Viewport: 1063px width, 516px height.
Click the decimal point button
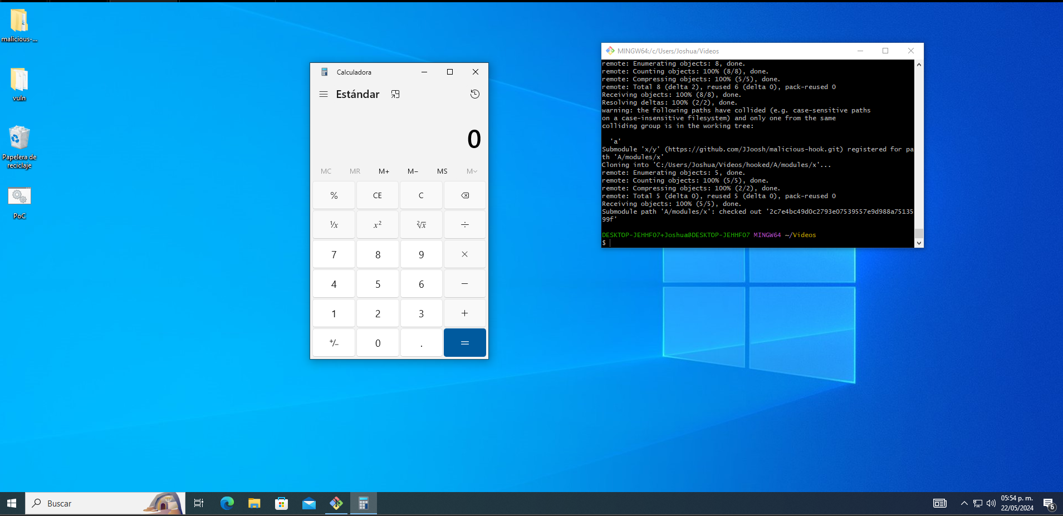[x=421, y=343]
